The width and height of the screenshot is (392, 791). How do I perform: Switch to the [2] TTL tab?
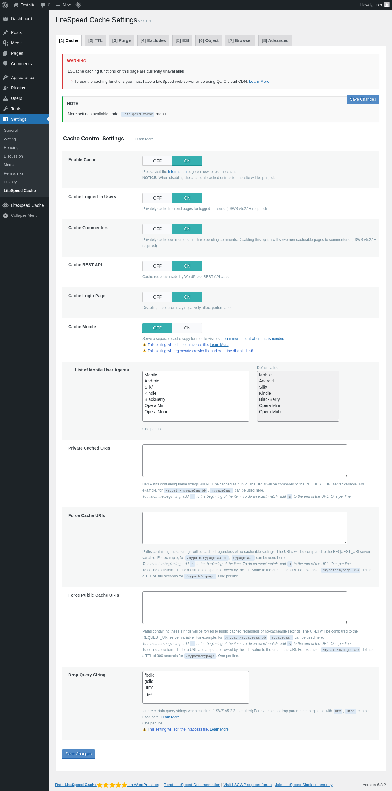[95, 40]
